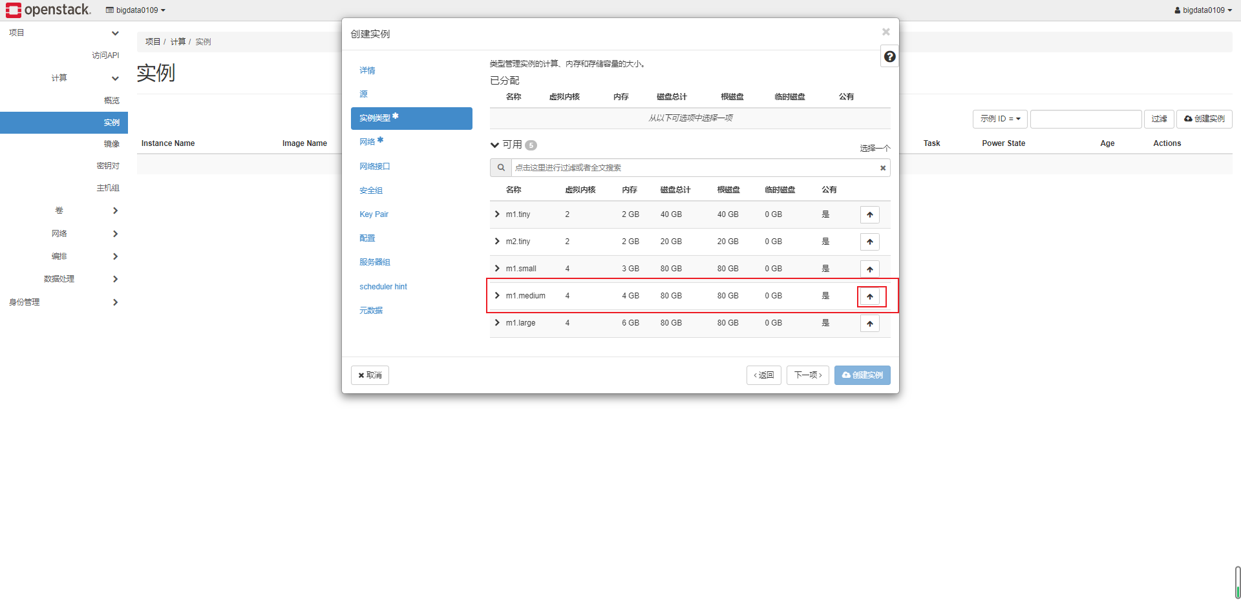
Task: Collapse the 项目 sidebar section
Action: [115, 33]
